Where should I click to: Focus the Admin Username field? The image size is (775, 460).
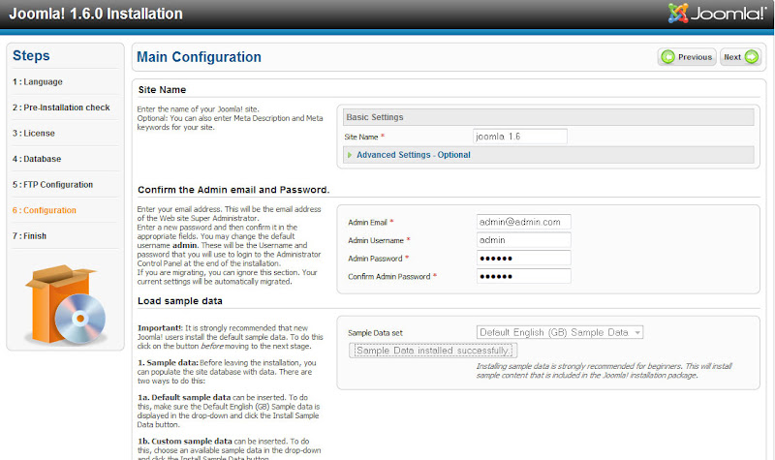click(523, 240)
